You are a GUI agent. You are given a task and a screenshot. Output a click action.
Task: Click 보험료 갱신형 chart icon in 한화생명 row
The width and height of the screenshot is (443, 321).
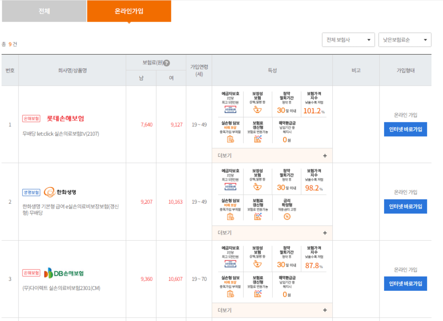click(258, 216)
